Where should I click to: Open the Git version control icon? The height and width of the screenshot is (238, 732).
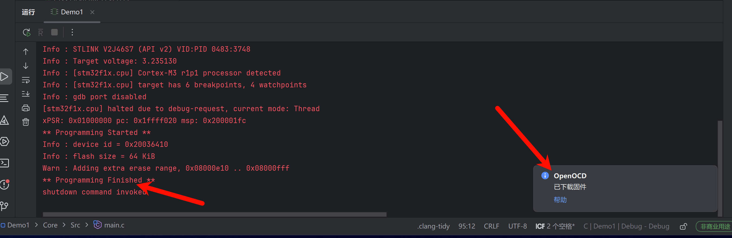5,206
